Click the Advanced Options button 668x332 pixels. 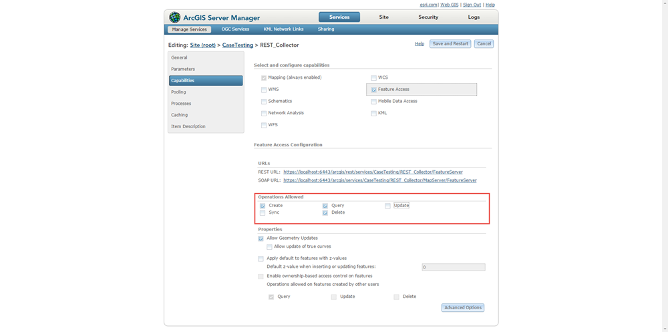pos(463,308)
